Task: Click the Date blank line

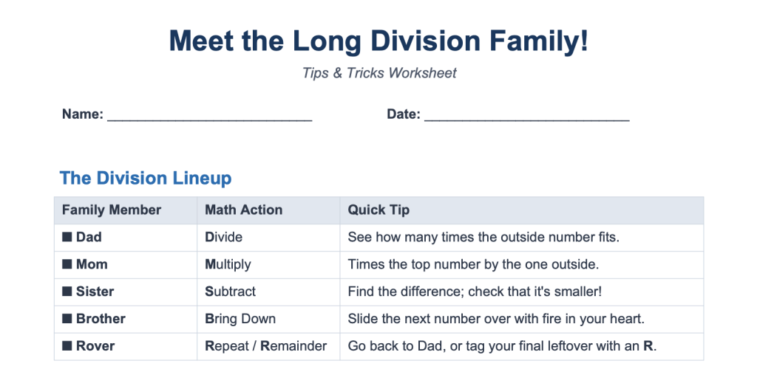Action: coord(526,116)
